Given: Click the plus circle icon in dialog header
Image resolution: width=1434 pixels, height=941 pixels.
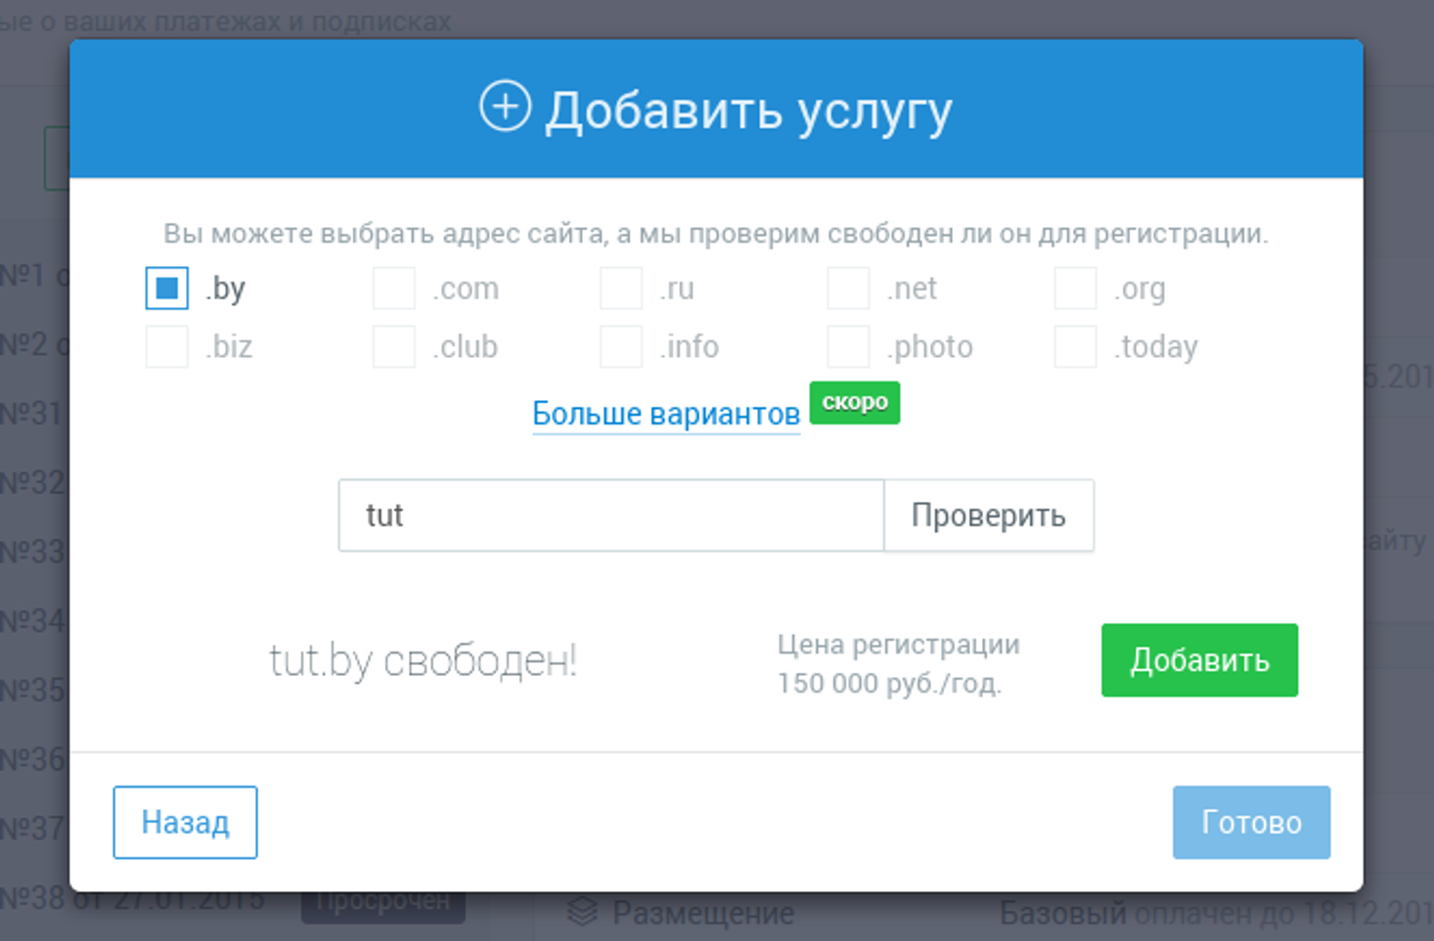Looking at the screenshot, I should click(505, 106).
